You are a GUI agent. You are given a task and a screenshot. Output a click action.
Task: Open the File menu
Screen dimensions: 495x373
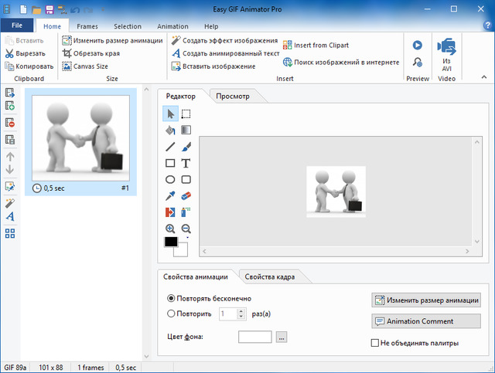coord(16,26)
